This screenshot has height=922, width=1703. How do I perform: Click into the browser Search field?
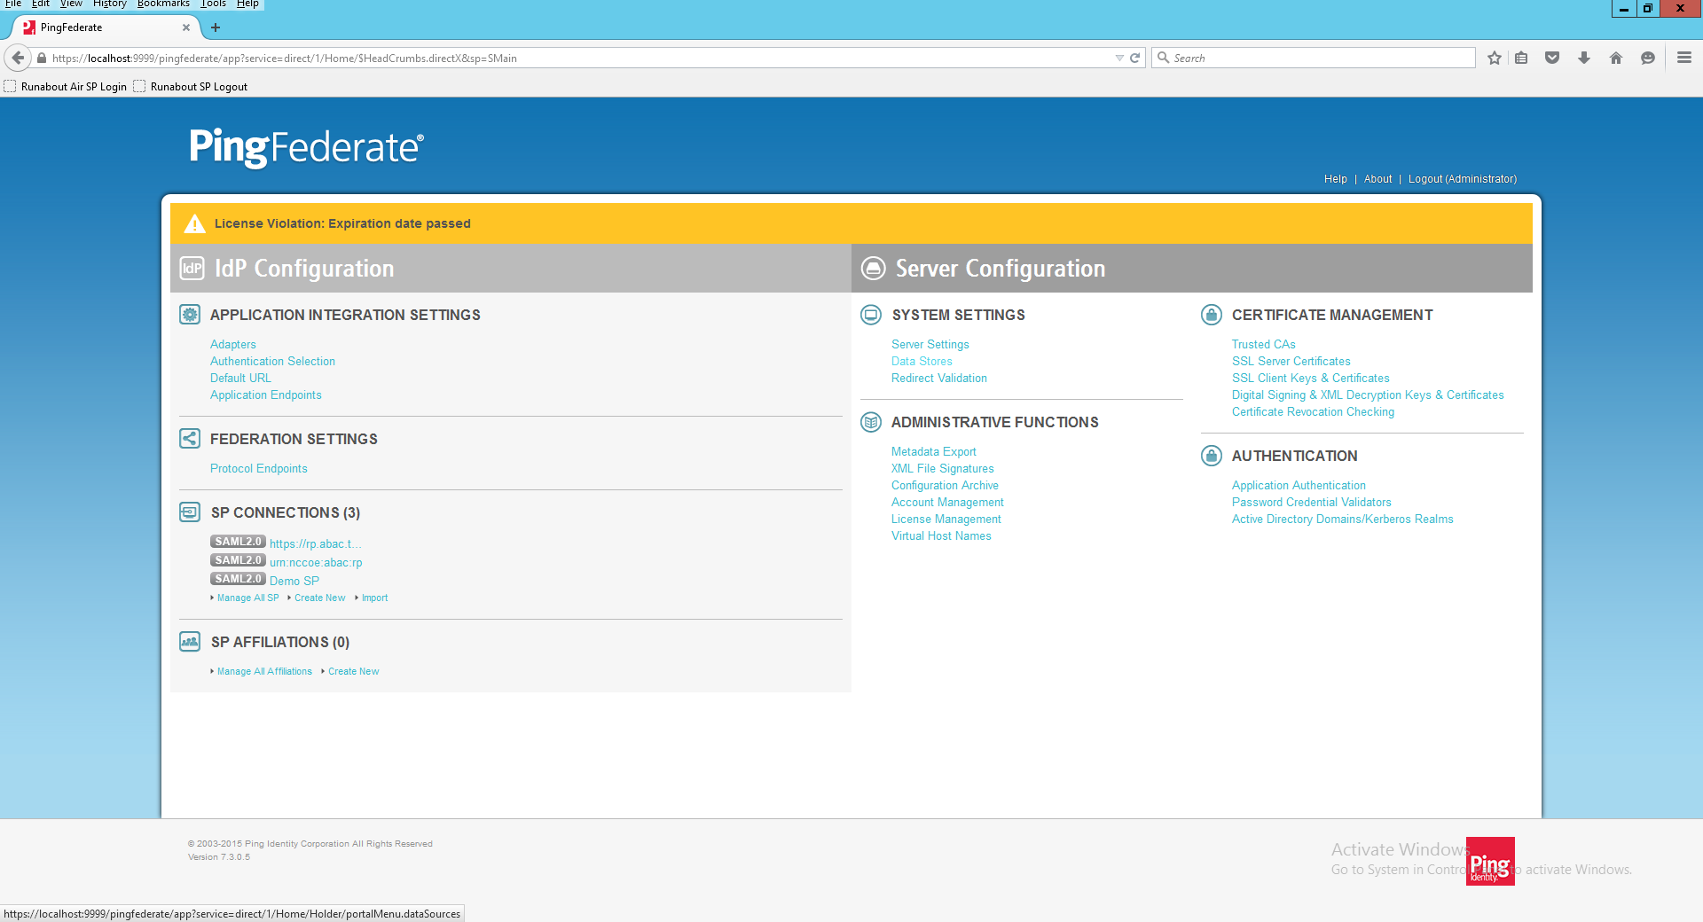click(1314, 58)
